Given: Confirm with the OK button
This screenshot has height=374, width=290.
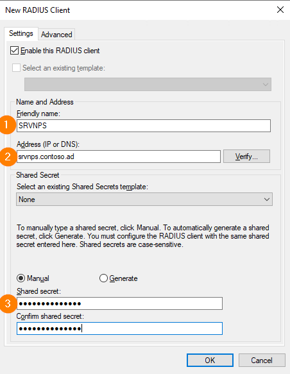Looking at the screenshot, I should tap(210, 360).
